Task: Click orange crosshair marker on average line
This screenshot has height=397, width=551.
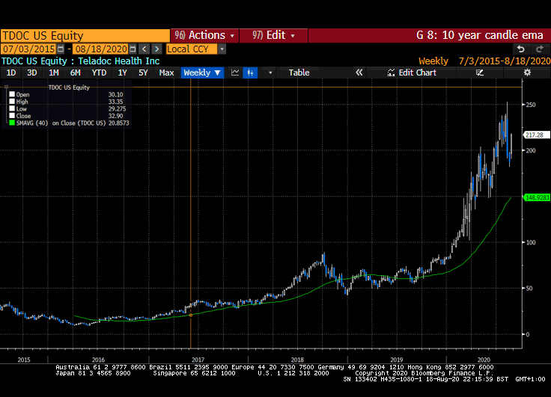Action: (x=191, y=315)
